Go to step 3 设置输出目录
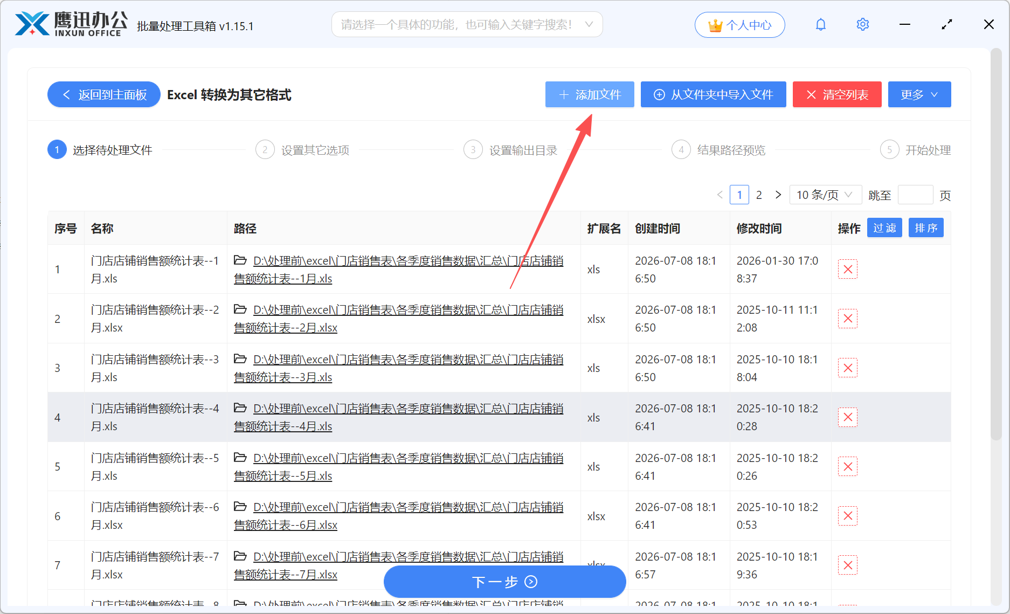This screenshot has width=1010, height=614. pyautogui.click(x=510, y=150)
